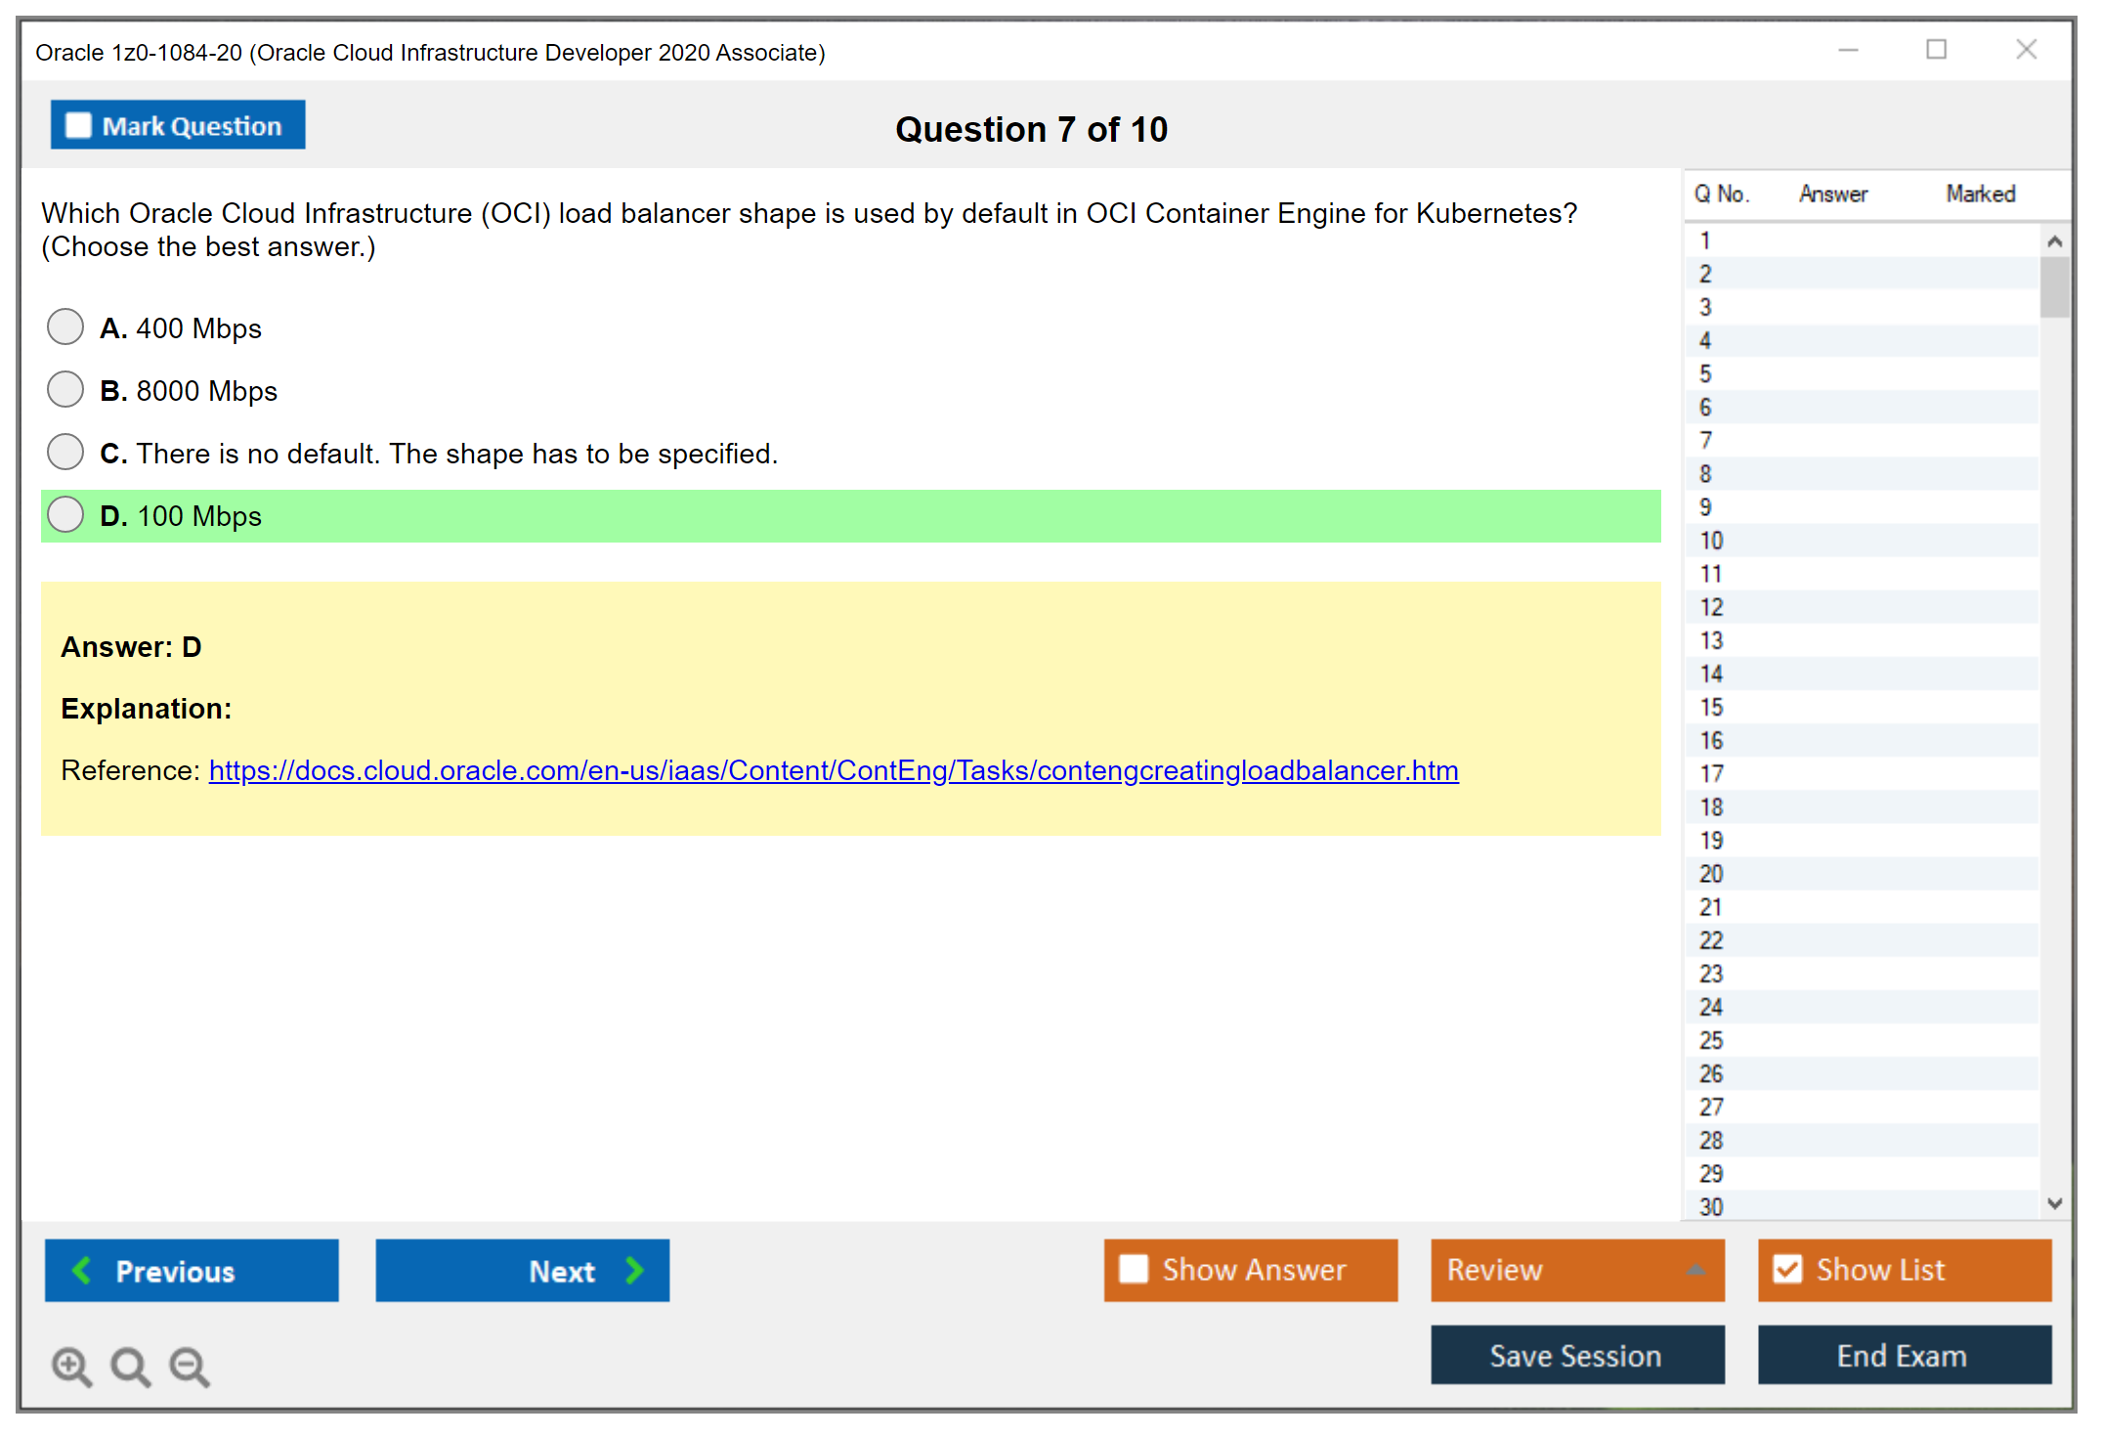Open the Oracle docs reference link

(x=833, y=771)
